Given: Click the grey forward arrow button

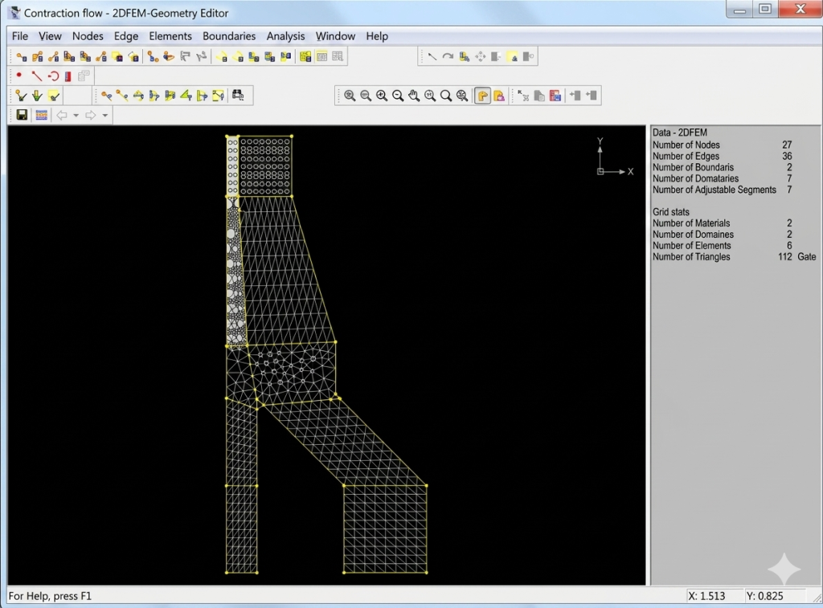Looking at the screenshot, I should [91, 115].
